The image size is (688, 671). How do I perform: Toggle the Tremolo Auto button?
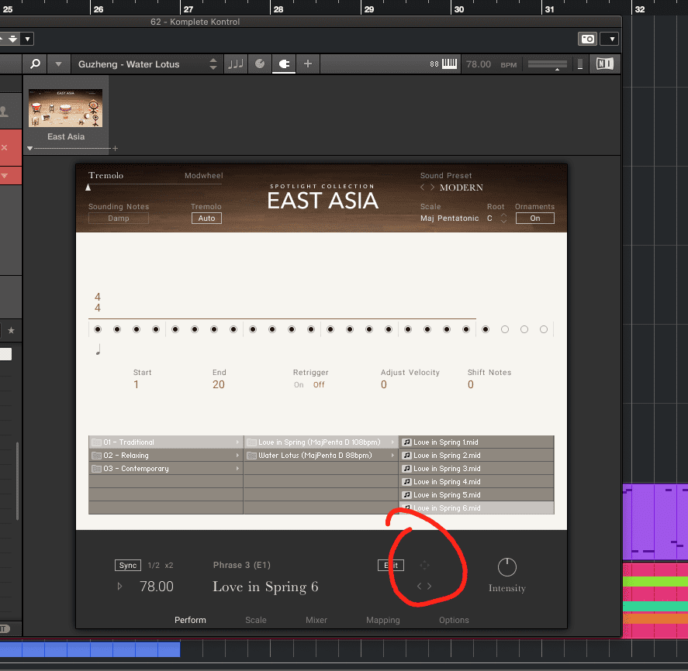pos(206,219)
